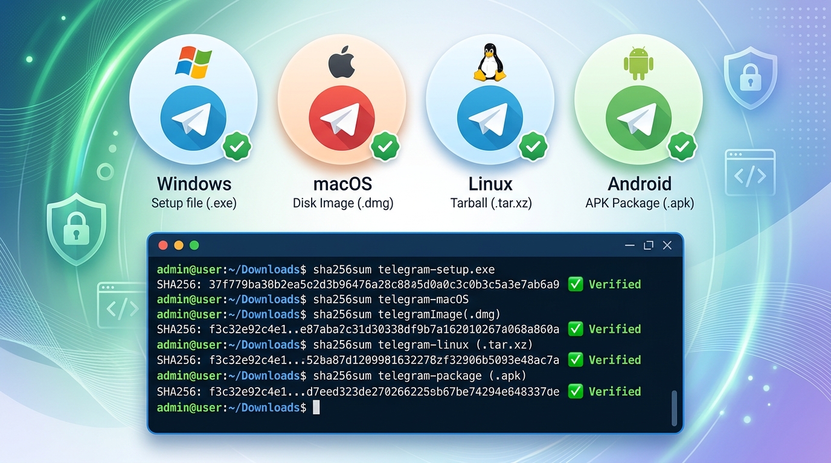The image size is (831, 463).
Task: Click the Windows heading label
Action: pyautogui.click(x=194, y=183)
